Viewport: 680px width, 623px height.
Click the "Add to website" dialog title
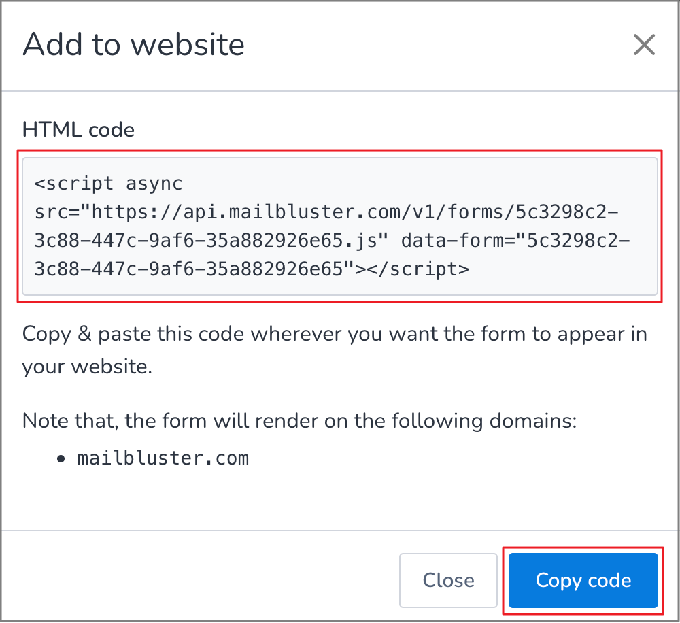coord(133,46)
